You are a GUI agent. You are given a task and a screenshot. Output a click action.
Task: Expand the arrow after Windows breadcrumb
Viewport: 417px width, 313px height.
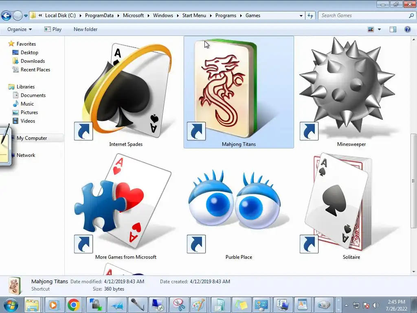[x=178, y=16]
